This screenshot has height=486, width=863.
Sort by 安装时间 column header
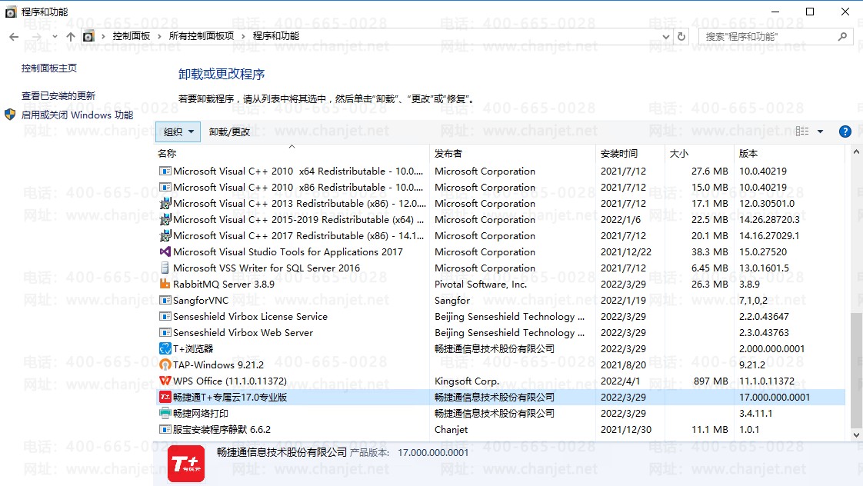(619, 154)
